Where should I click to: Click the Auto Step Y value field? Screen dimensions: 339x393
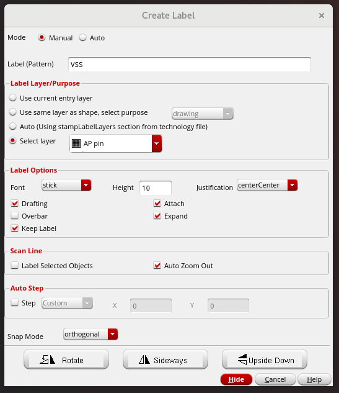[228, 306]
